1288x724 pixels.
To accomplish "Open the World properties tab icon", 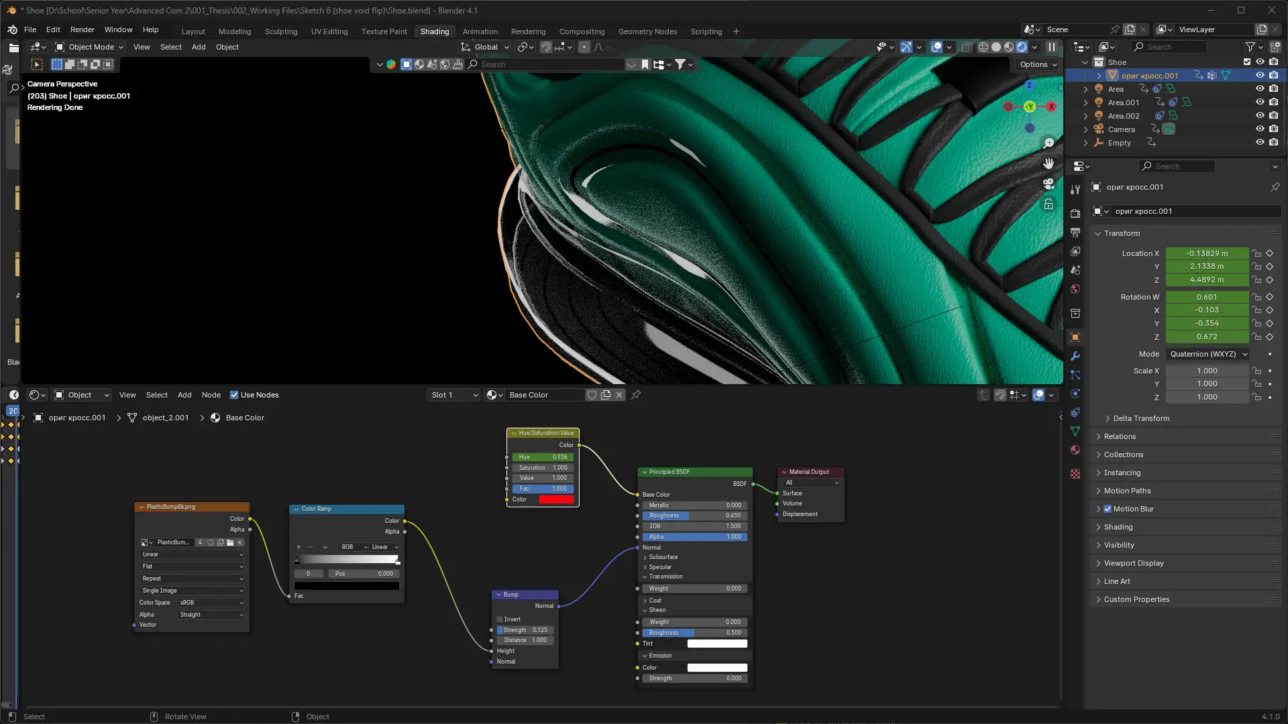I will pyautogui.click(x=1075, y=289).
